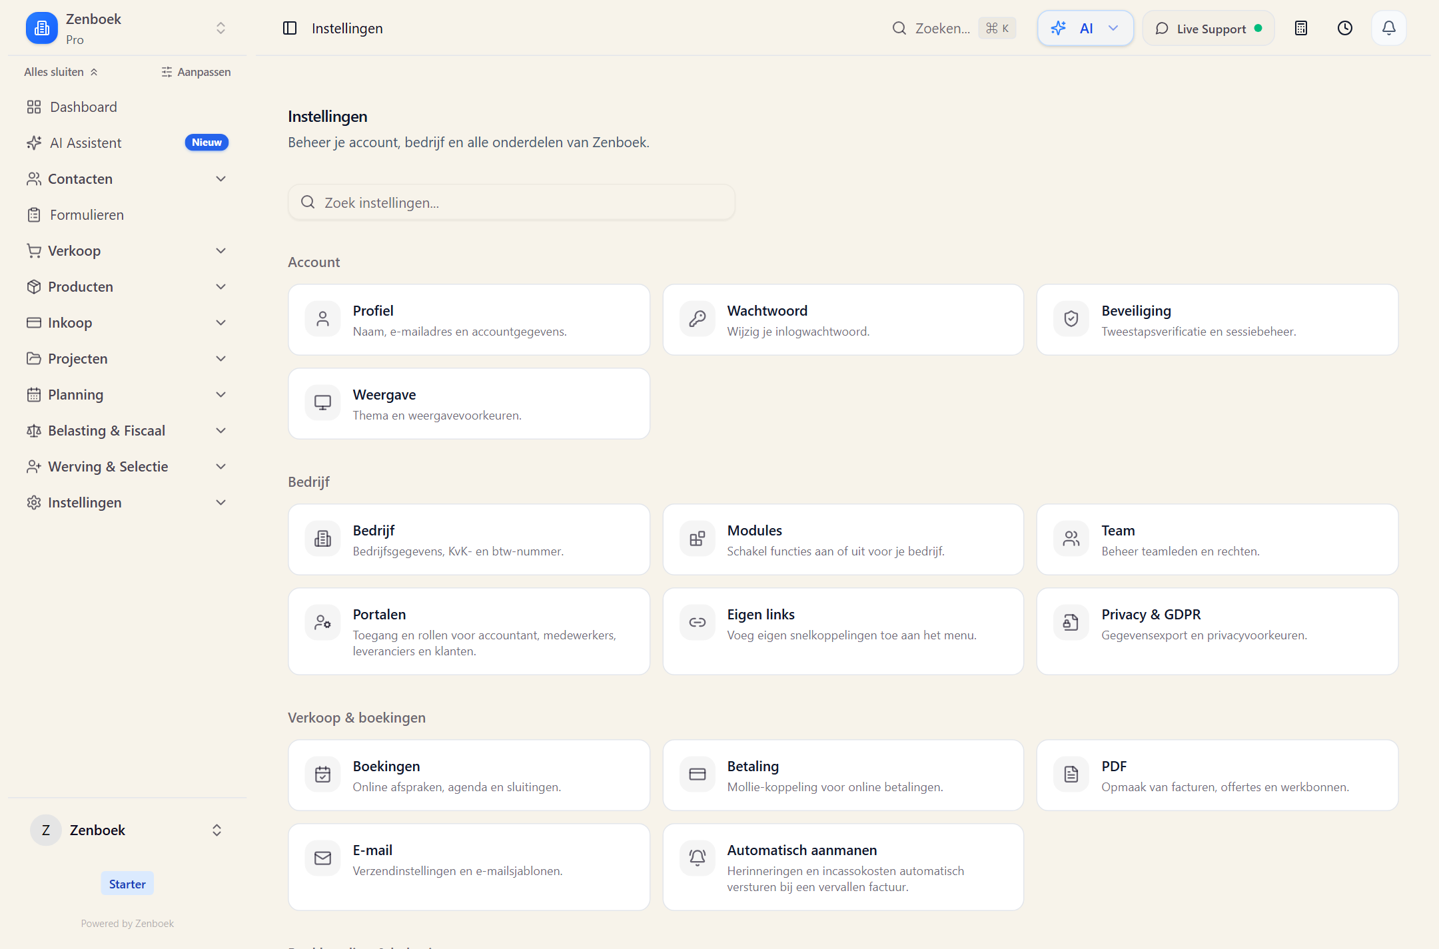This screenshot has height=949, width=1439.
Task: Click the Zoek instellingen search field
Action: [x=512, y=202]
